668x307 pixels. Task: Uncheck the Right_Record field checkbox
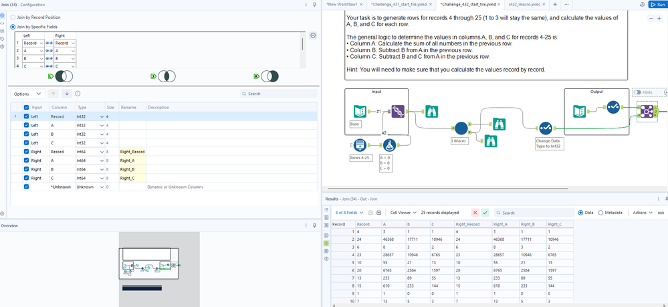click(26, 152)
